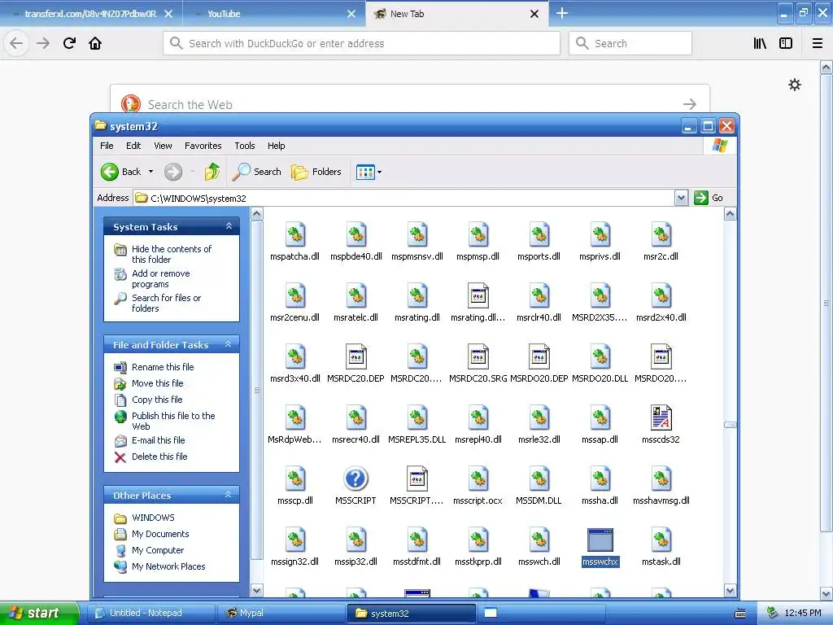Click the browser Search box
This screenshot has width=833, height=625.
[630, 43]
